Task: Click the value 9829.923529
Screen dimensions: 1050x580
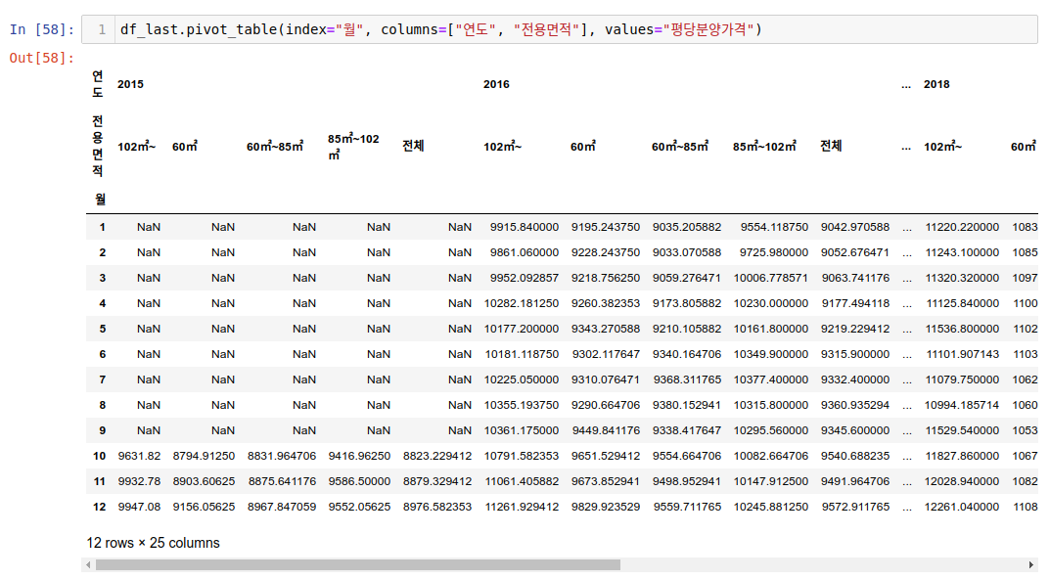Action: (x=606, y=507)
